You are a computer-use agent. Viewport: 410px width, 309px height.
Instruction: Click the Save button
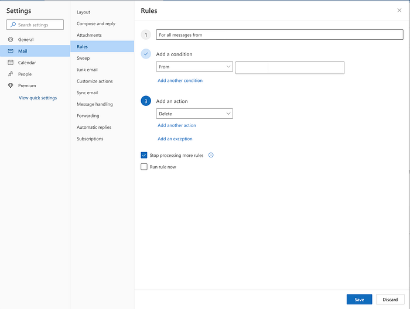359,299
